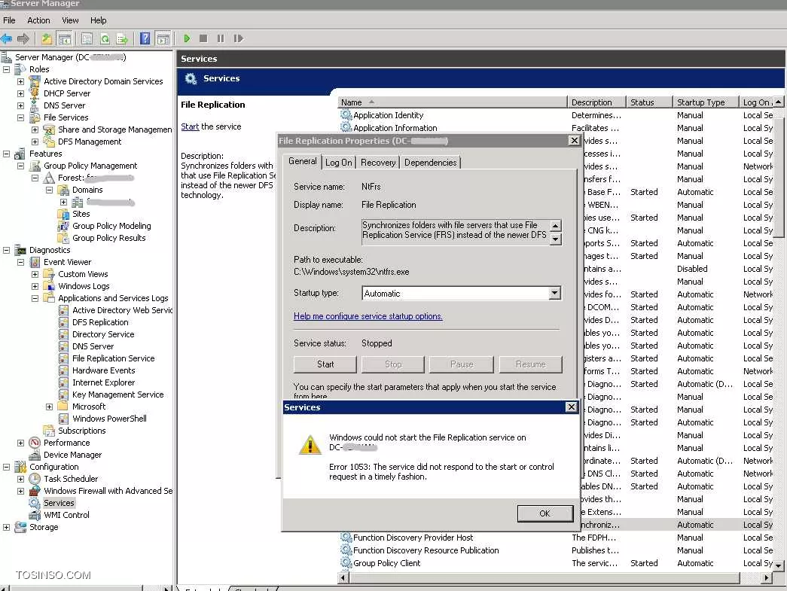Image resolution: width=787 pixels, height=591 pixels.
Task: Switch to the Dependencies tab
Action: 431,163
